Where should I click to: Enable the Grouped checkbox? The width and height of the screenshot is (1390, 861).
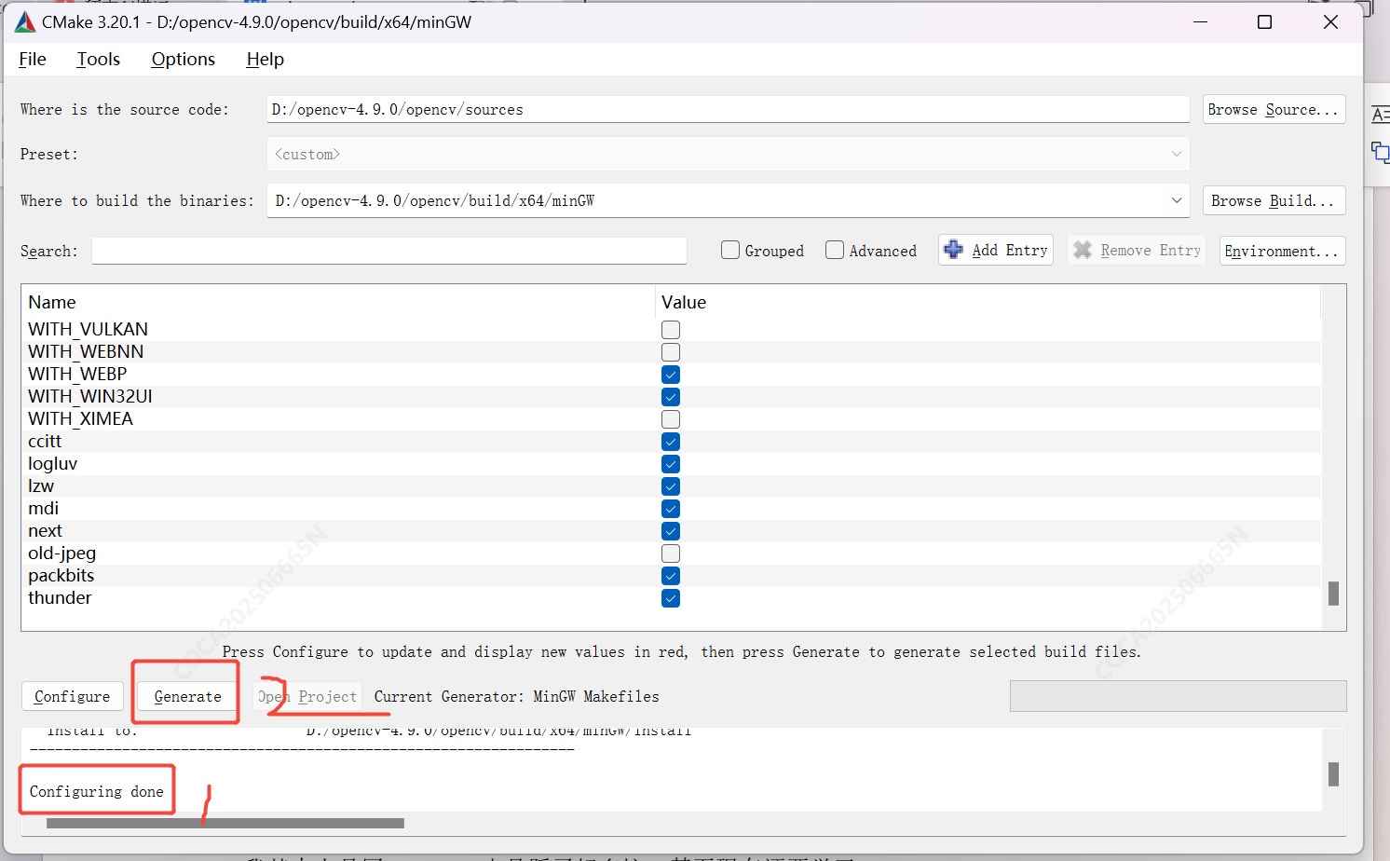[730, 250]
